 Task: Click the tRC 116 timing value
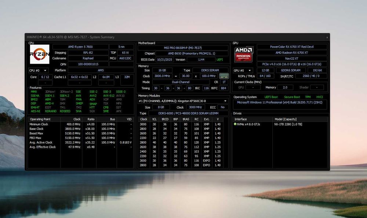click(206, 88)
